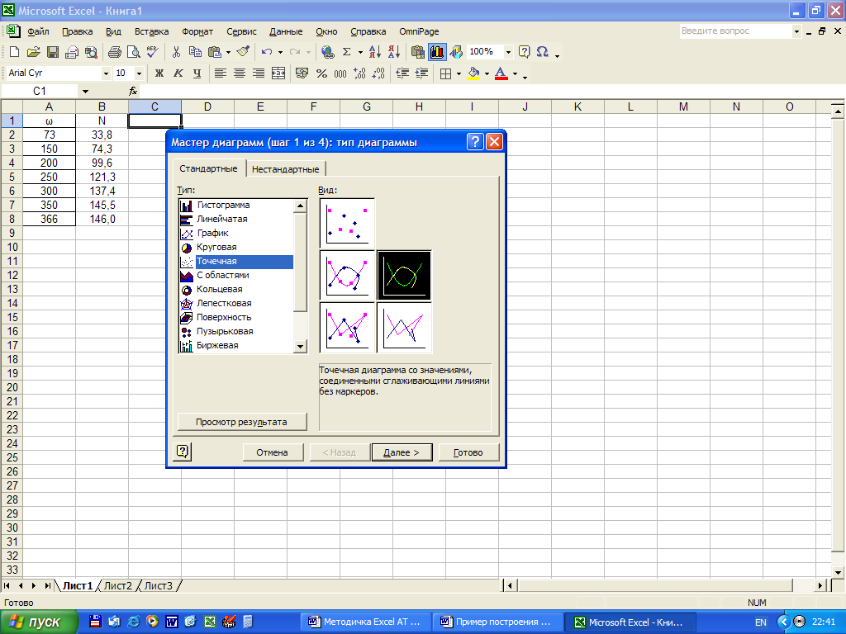Image resolution: width=846 pixels, height=634 pixels.
Task: Click Просмотр результата button
Action: point(242,422)
